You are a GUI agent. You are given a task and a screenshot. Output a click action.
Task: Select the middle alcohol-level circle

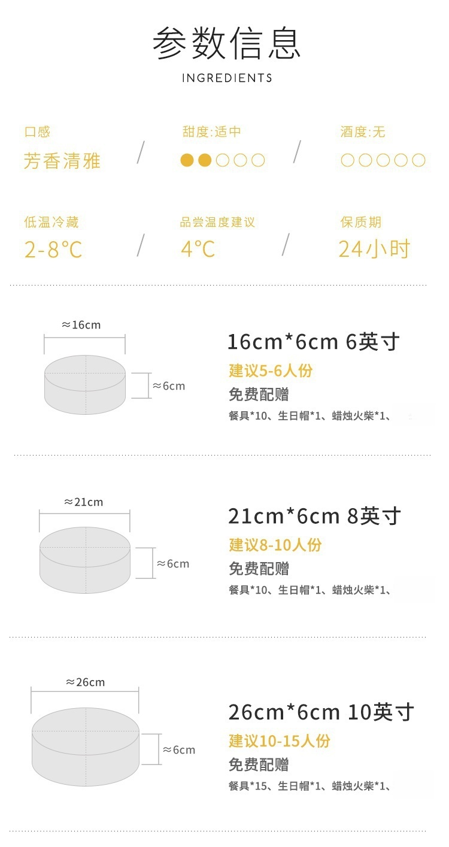point(383,160)
